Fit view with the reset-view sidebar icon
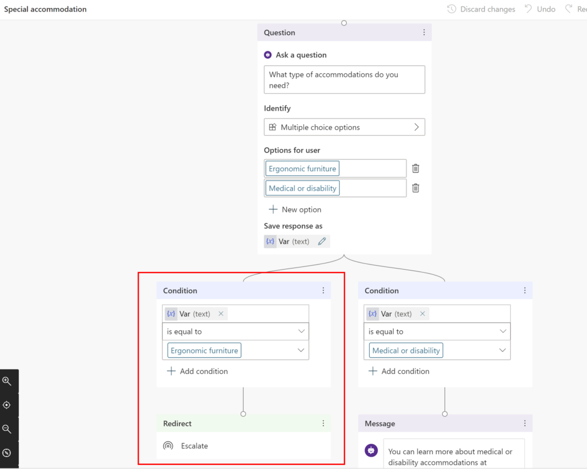 7,405
